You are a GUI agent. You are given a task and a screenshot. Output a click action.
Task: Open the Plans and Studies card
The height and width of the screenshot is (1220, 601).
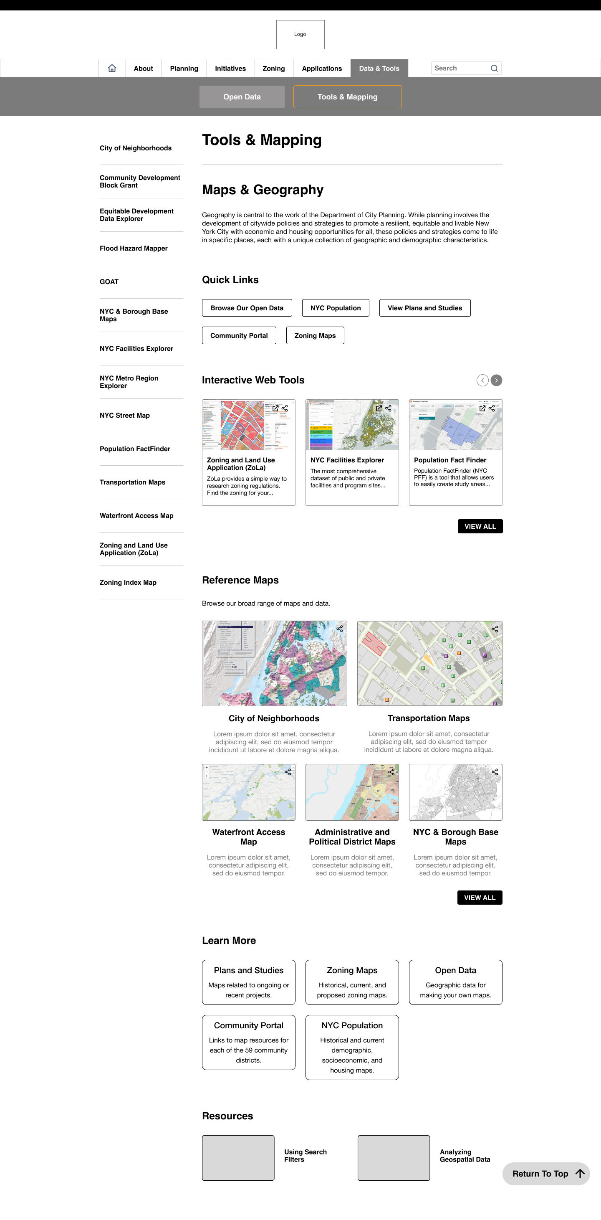coord(248,982)
